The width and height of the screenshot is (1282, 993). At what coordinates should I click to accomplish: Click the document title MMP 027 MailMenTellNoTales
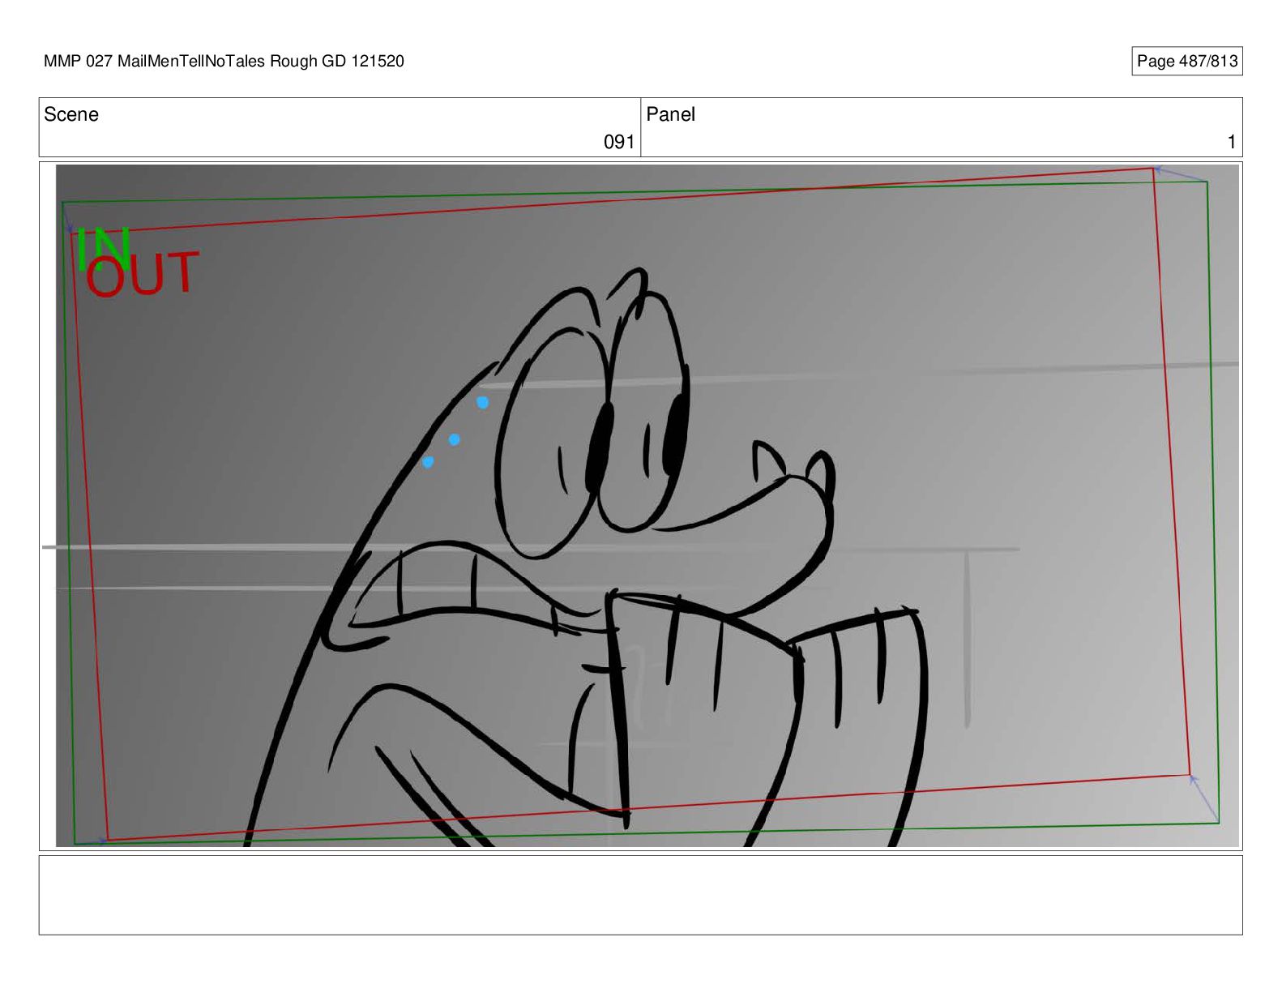coord(224,61)
